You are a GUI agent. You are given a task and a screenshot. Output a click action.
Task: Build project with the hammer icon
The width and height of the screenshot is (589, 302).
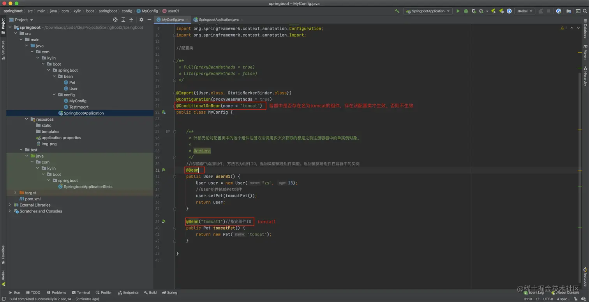point(397,11)
